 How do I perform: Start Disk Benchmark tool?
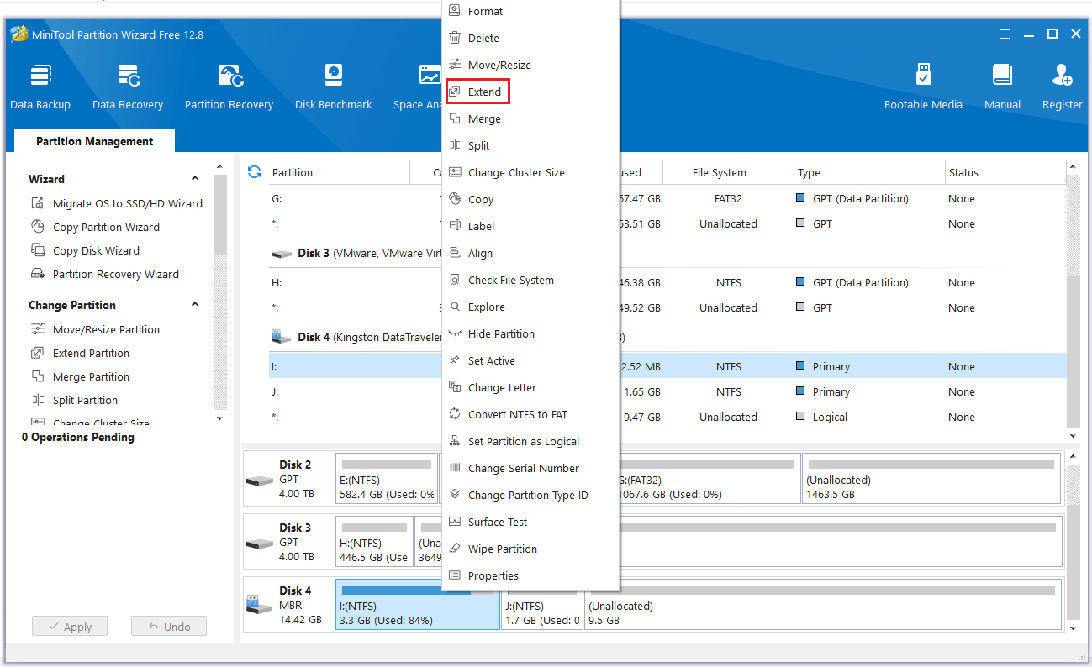click(334, 87)
